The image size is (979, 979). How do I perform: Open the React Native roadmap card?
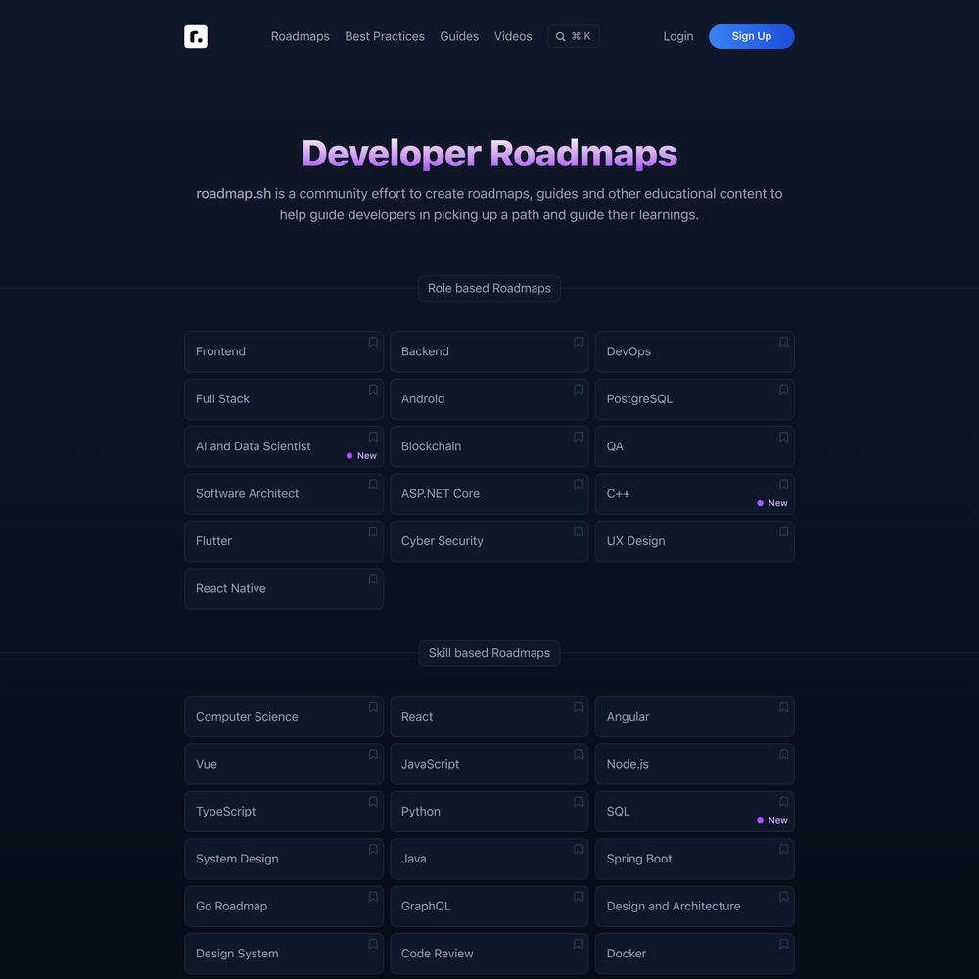[x=284, y=588]
